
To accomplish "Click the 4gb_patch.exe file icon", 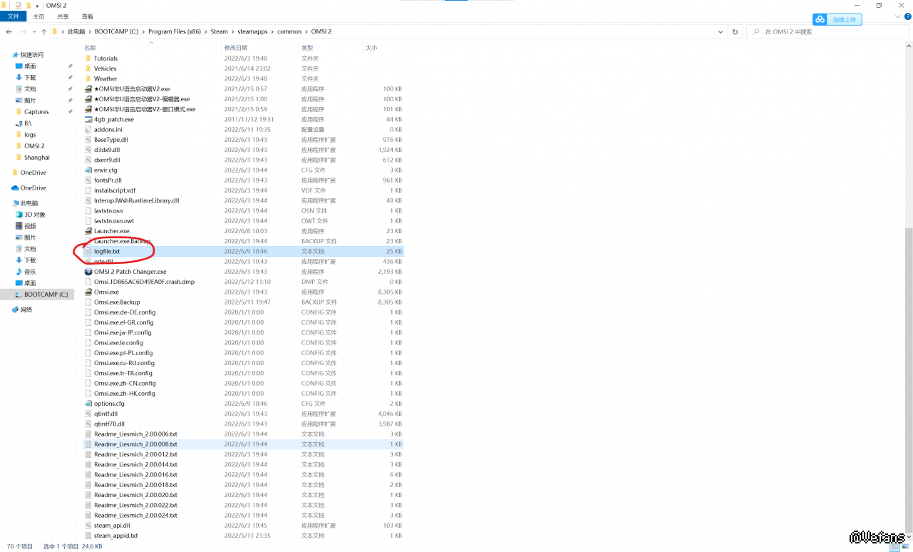I will [x=88, y=119].
